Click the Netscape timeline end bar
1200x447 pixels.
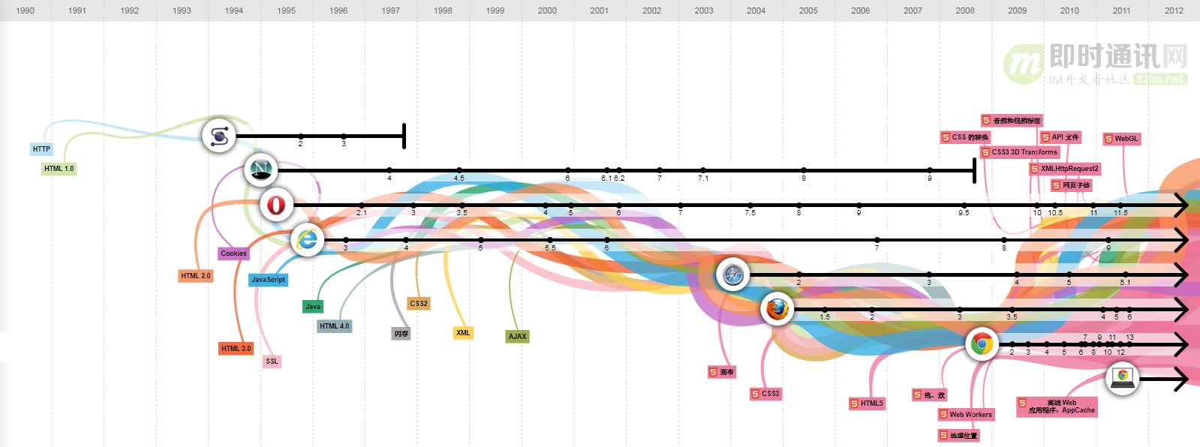pyautogui.click(x=974, y=170)
